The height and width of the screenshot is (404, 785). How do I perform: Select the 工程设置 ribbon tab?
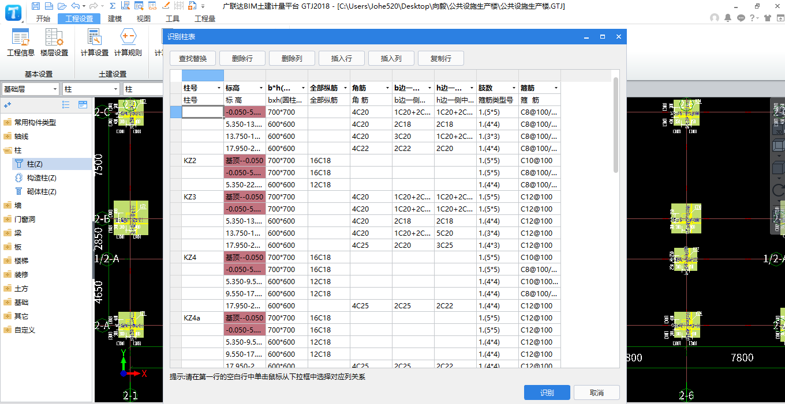click(79, 18)
